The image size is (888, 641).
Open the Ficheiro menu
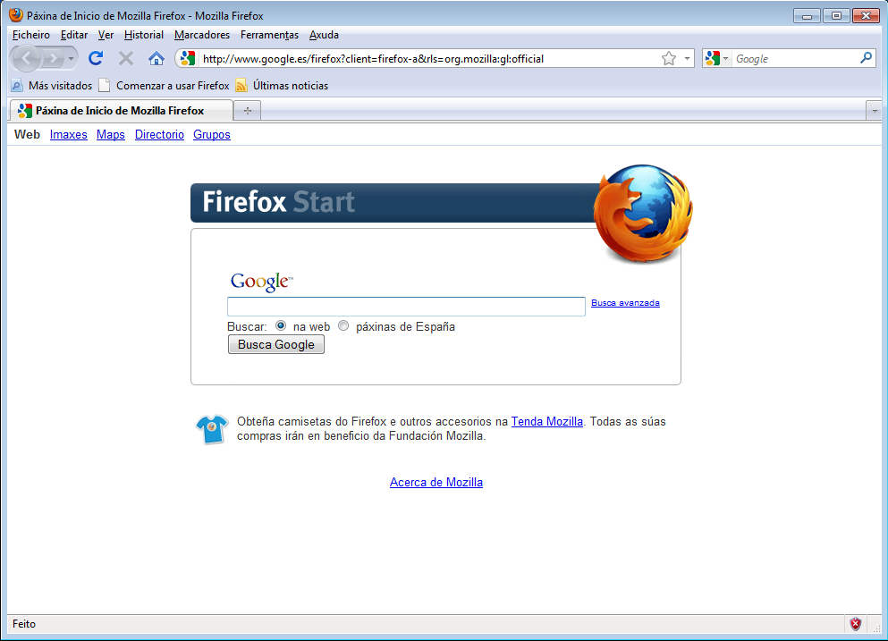31,35
